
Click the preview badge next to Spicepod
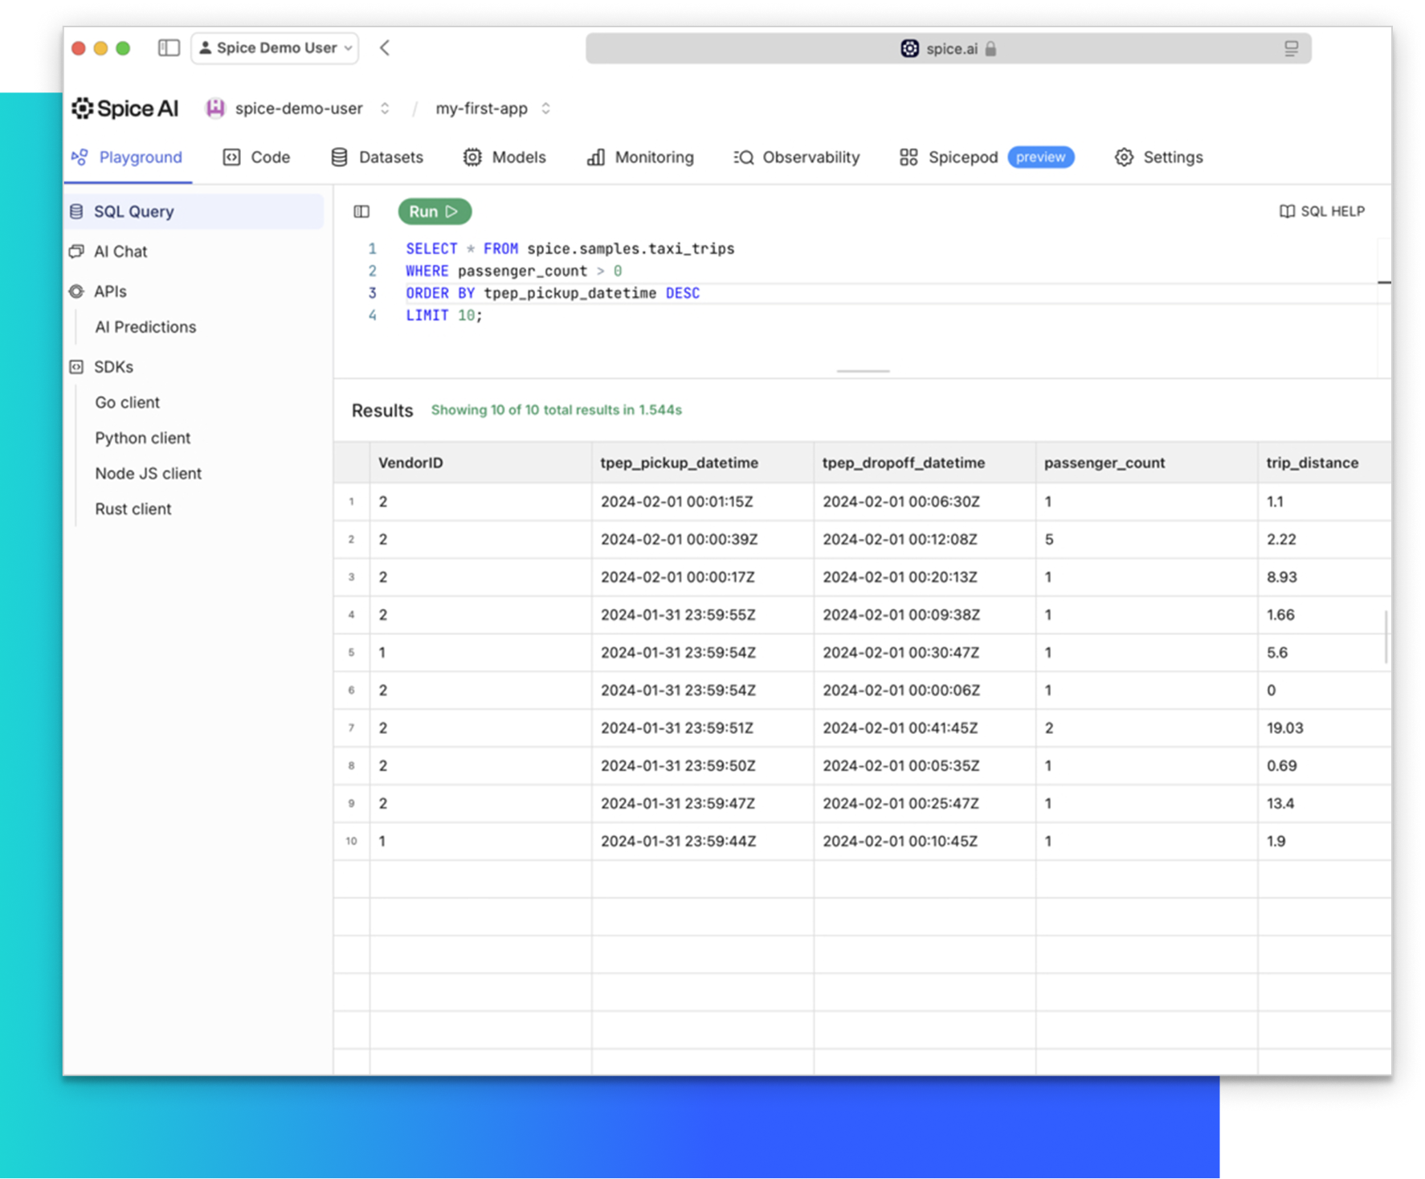(1041, 157)
